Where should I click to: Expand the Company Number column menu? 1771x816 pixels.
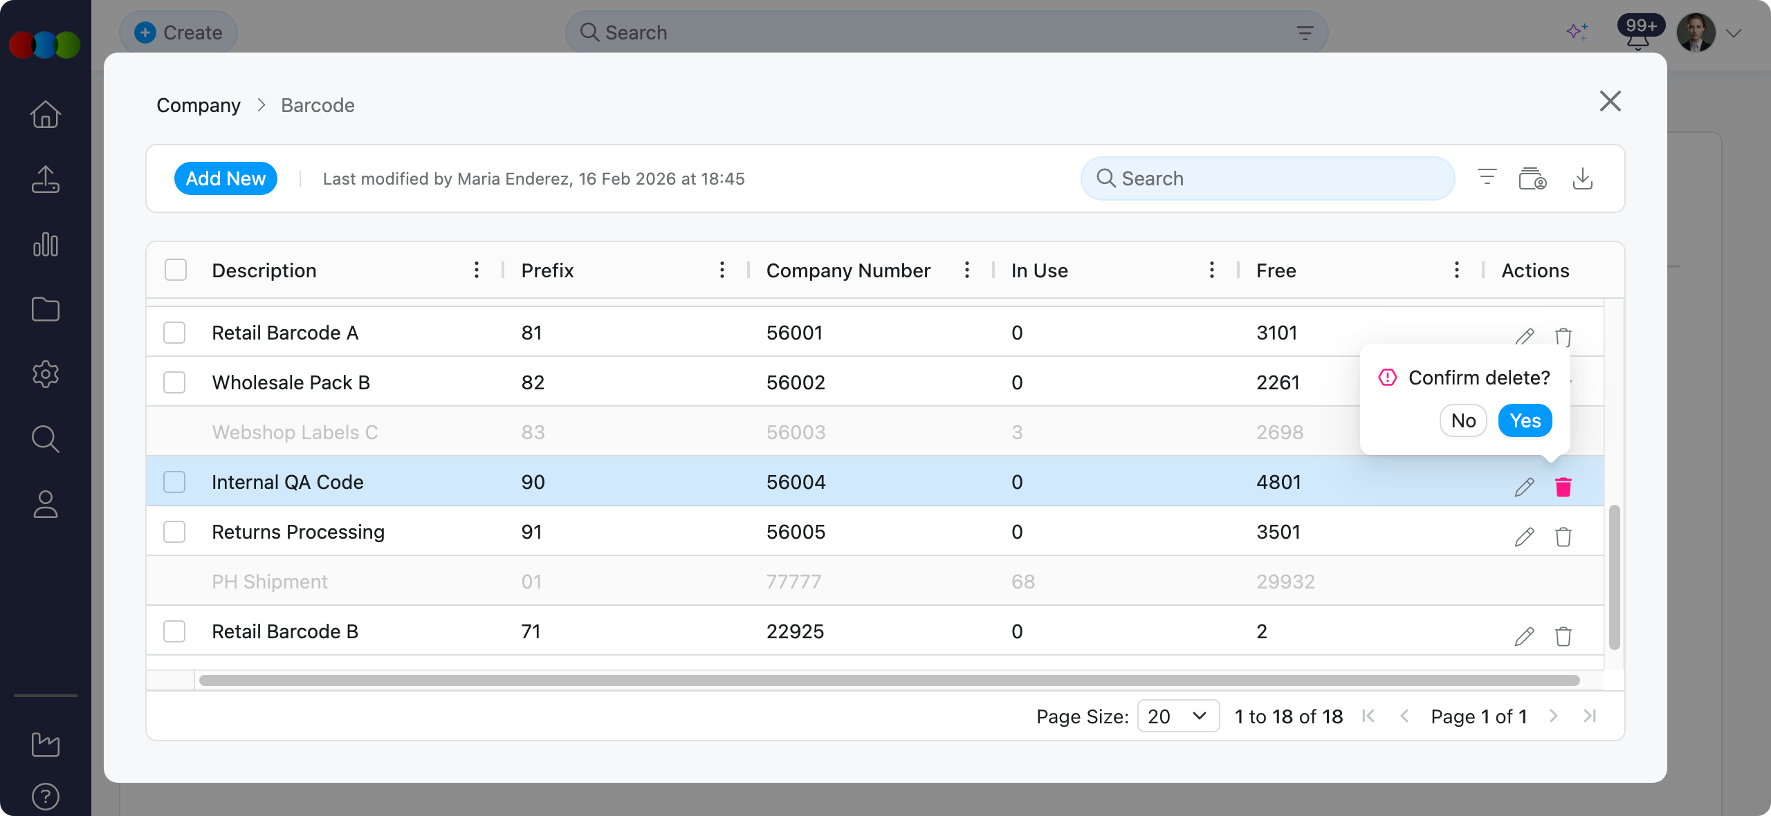click(966, 270)
